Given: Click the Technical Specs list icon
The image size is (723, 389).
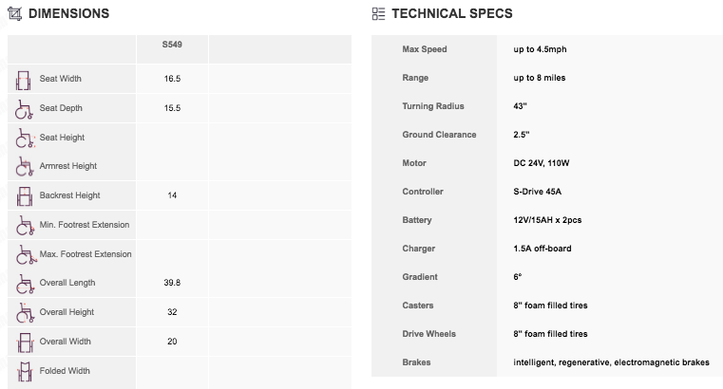Looking at the screenshot, I should [378, 14].
